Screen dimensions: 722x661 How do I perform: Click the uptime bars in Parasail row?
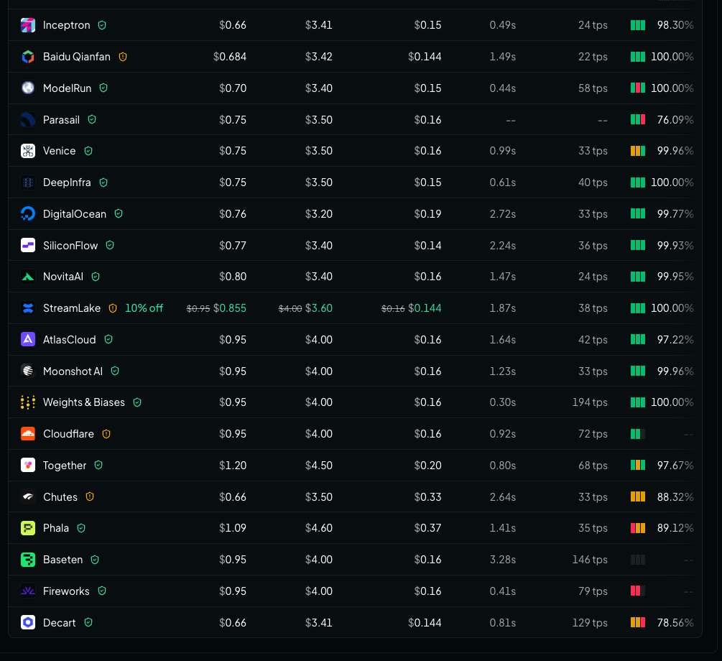pos(638,120)
